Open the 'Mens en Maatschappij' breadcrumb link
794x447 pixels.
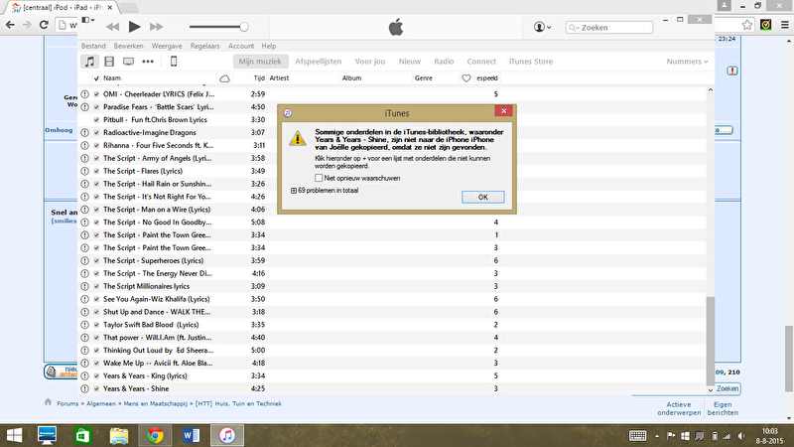(156, 404)
